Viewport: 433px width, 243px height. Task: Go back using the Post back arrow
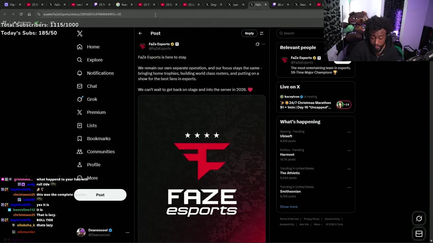(140, 33)
